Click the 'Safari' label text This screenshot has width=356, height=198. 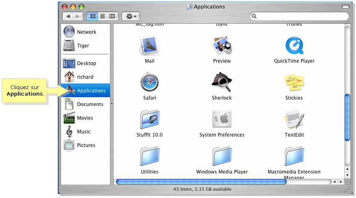pos(150,98)
